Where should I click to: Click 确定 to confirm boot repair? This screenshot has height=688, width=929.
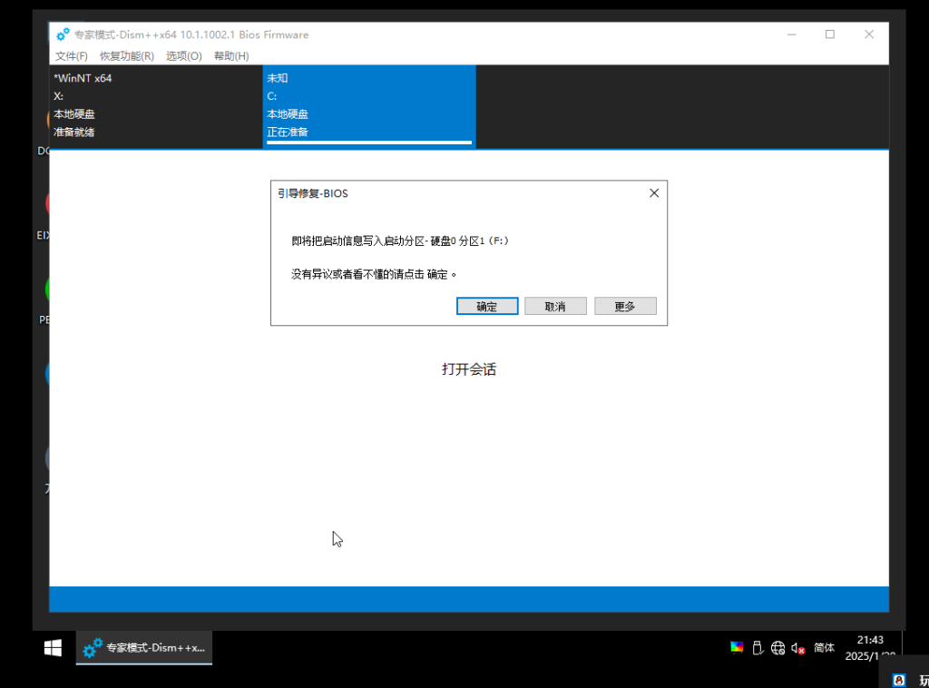click(487, 307)
